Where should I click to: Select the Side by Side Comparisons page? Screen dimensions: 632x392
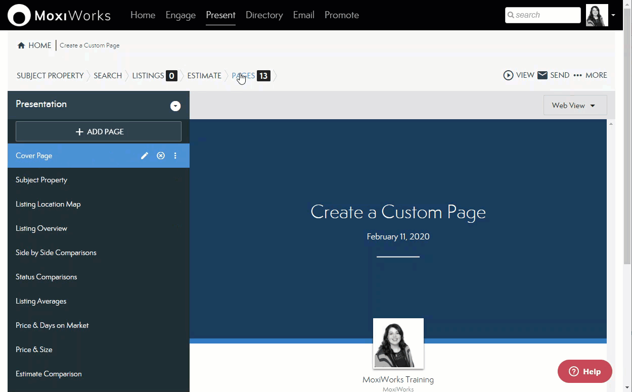point(99,253)
